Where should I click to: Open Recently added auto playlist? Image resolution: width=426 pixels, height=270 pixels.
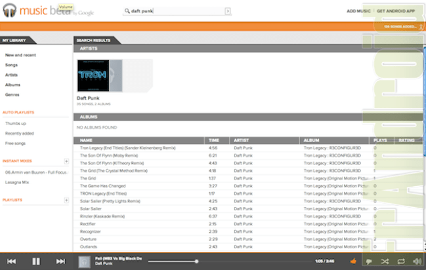(20, 134)
